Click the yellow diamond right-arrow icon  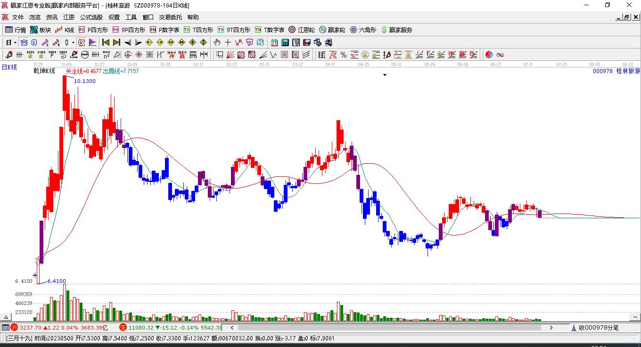coord(160,42)
